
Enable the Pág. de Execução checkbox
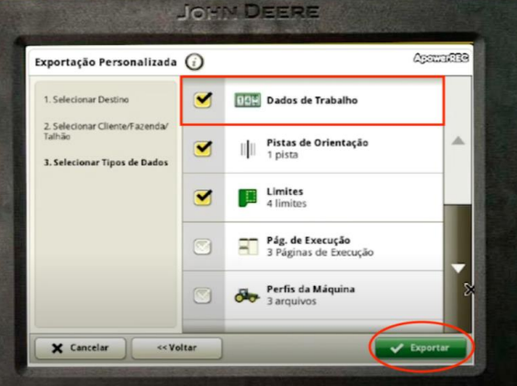point(202,246)
